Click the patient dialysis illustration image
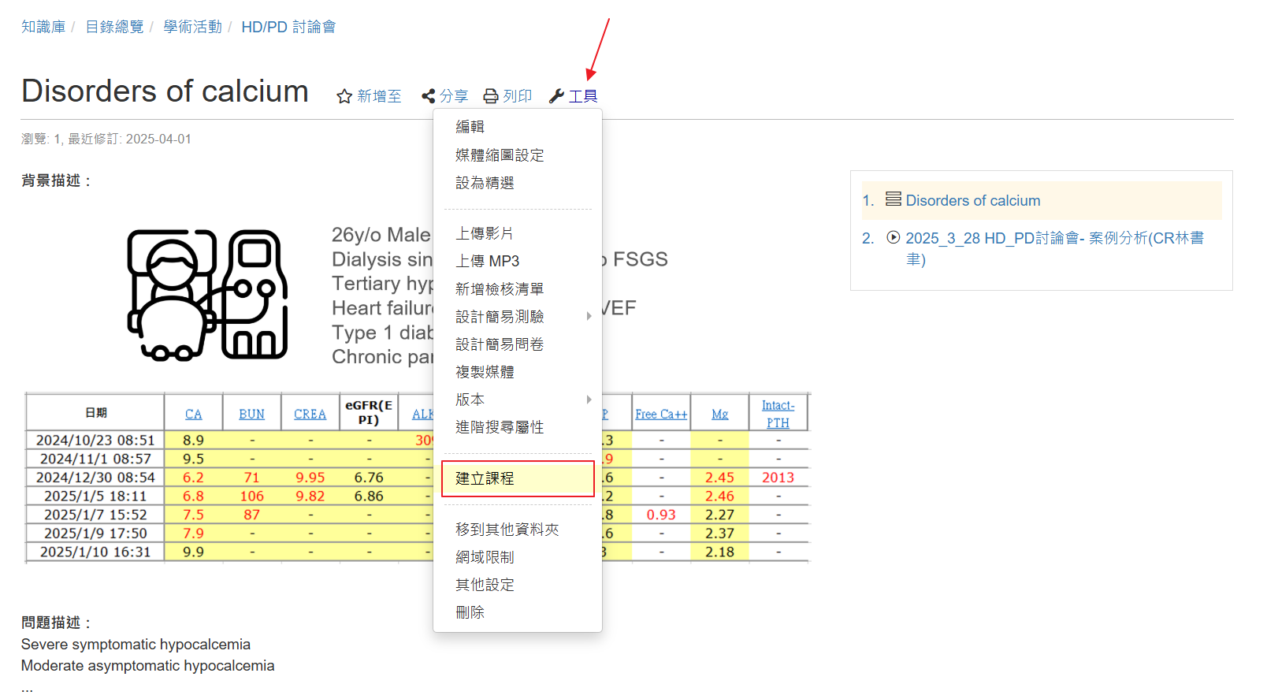Image resolution: width=1267 pixels, height=699 pixels. 207,295
